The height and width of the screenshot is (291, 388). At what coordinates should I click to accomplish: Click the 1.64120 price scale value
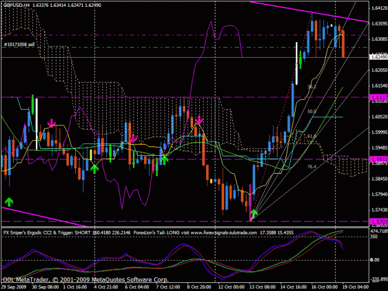[x=379, y=8]
